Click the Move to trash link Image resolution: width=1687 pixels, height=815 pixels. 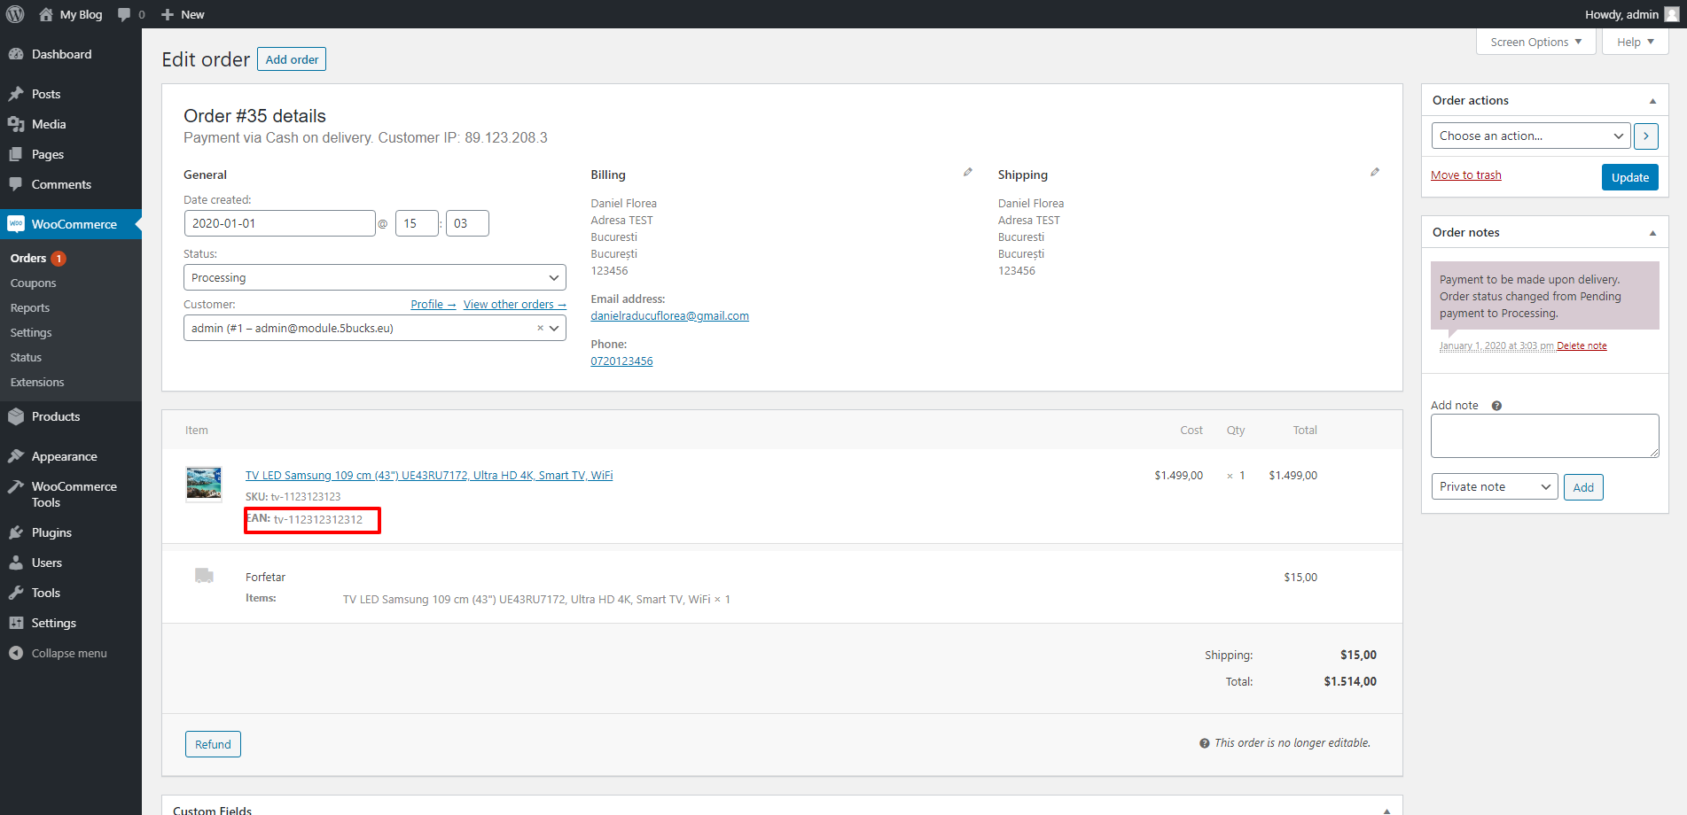click(1465, 175)
